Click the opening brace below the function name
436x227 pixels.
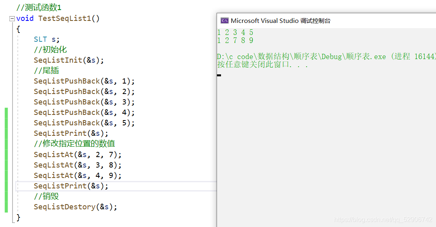pos(19,29)
